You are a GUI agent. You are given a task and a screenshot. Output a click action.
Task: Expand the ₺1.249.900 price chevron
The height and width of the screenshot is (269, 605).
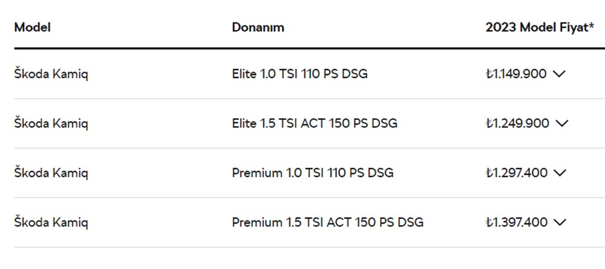tap(562, 123)
